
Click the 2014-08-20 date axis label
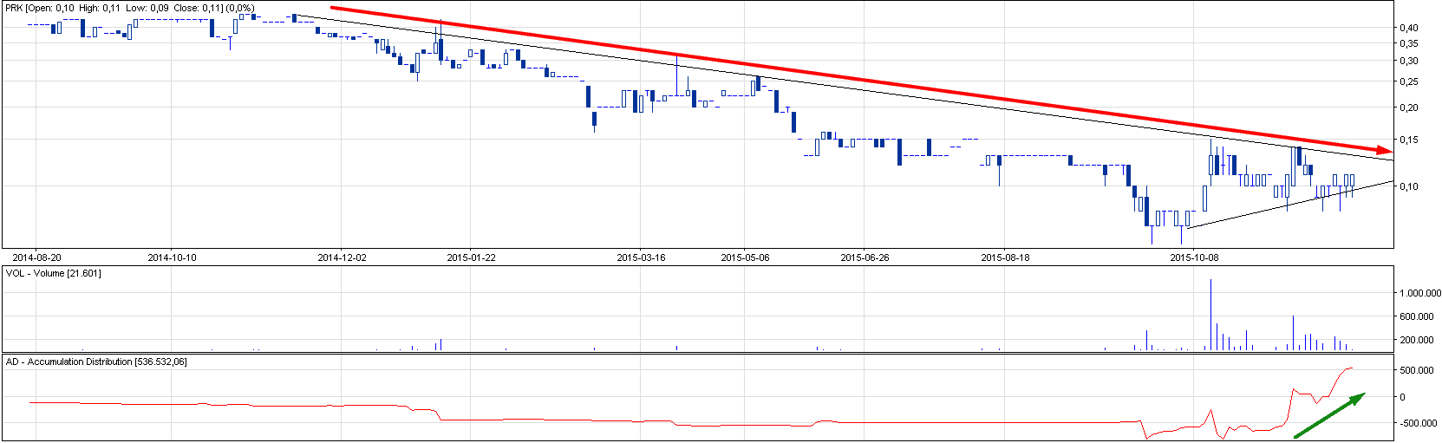click(36, 257)
